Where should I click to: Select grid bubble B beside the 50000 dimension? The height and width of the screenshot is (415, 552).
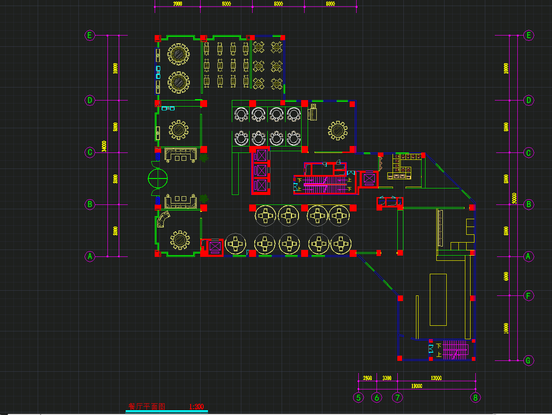coord(528,204)
